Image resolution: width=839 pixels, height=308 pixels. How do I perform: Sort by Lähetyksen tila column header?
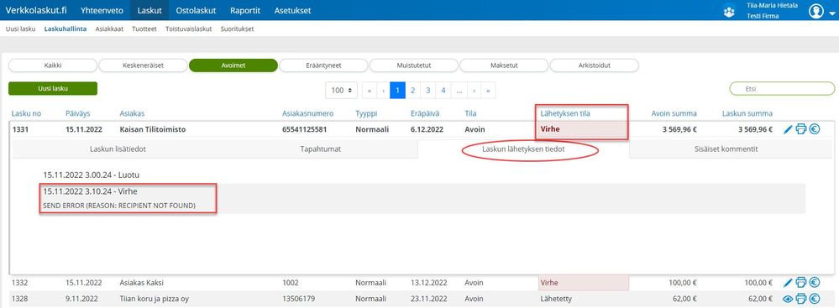[565, 113]
